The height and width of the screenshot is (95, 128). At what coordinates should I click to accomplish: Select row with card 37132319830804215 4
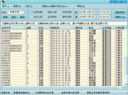point(63,46)
